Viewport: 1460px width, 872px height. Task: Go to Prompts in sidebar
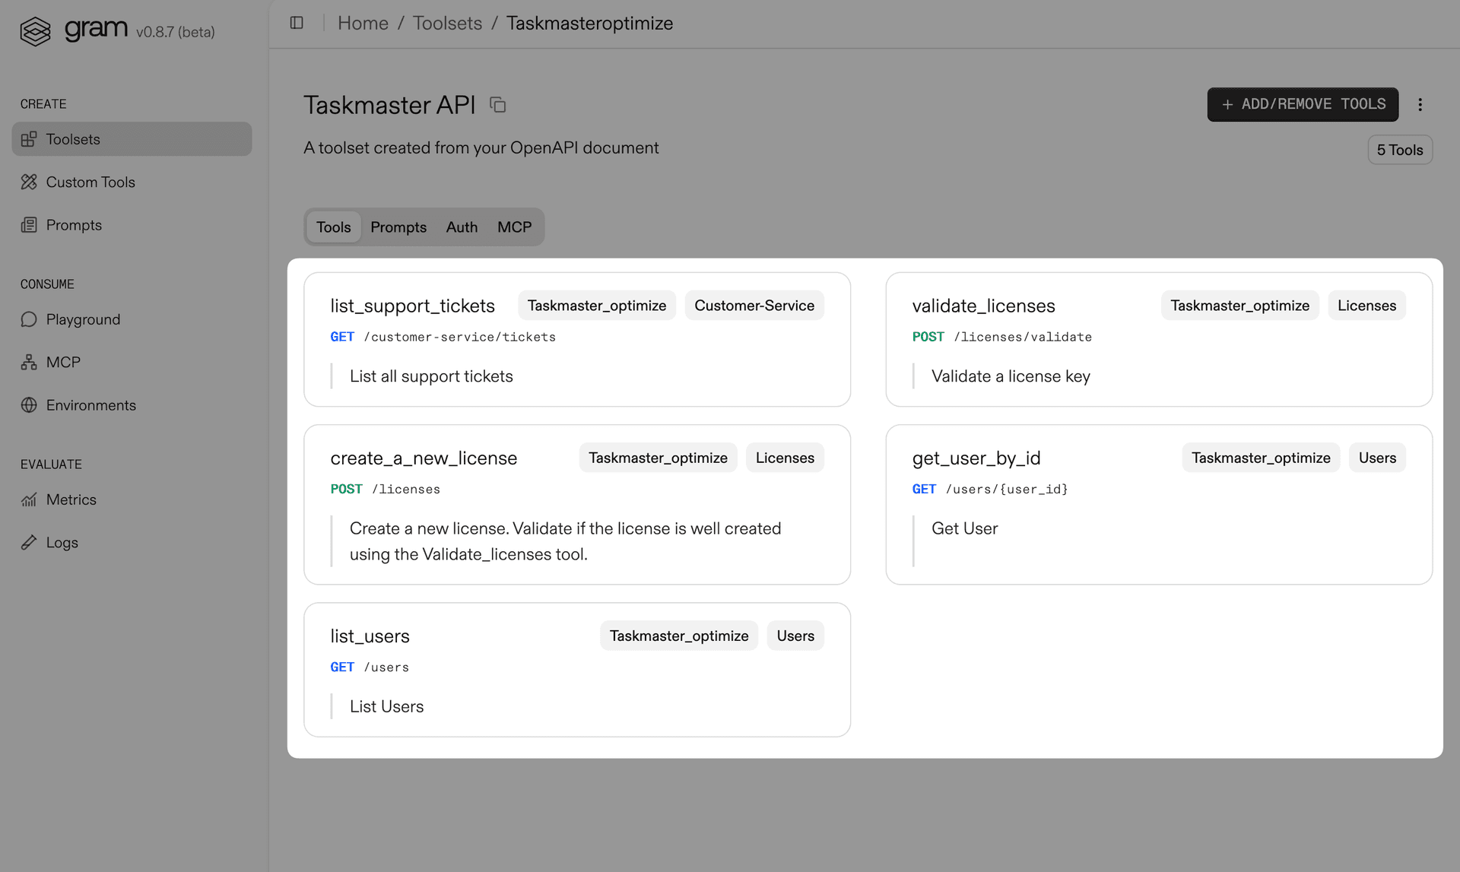[x=73, y=225]
